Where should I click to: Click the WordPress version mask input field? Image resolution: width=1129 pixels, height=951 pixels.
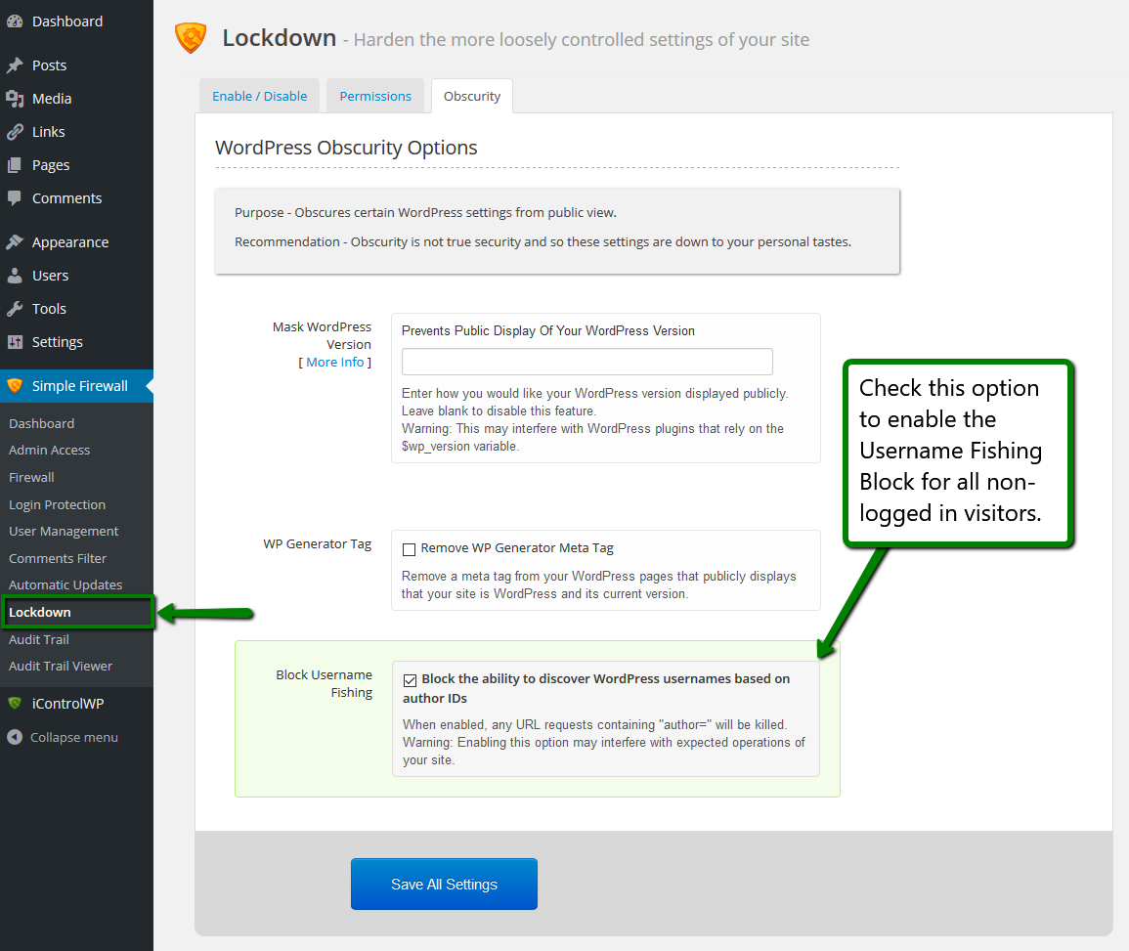click(586, 362)
